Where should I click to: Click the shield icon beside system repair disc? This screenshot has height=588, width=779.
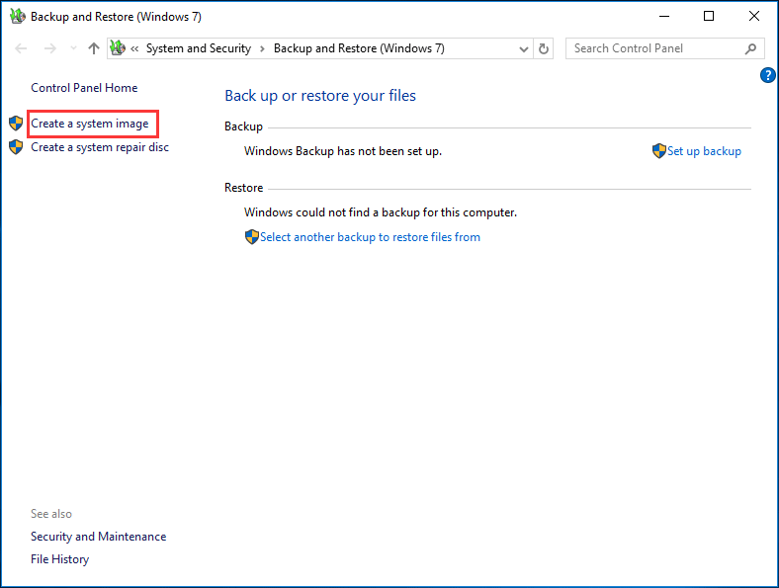(x=16, y=147)
